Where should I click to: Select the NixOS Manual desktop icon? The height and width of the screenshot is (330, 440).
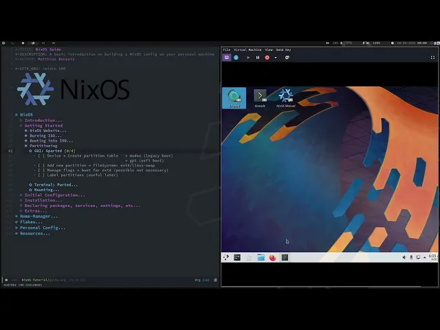tap(286, 98)
